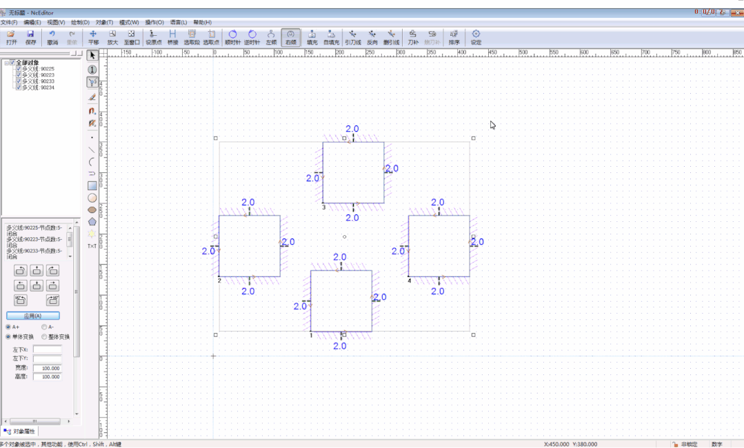Click the 左下X input field
The height and width of the screenshot is (448, 744).
click(48, 350)
